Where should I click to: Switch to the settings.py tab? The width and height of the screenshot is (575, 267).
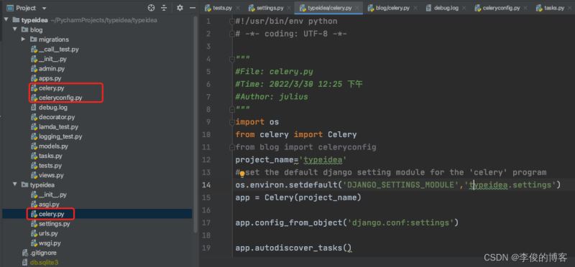coord(266,8)
